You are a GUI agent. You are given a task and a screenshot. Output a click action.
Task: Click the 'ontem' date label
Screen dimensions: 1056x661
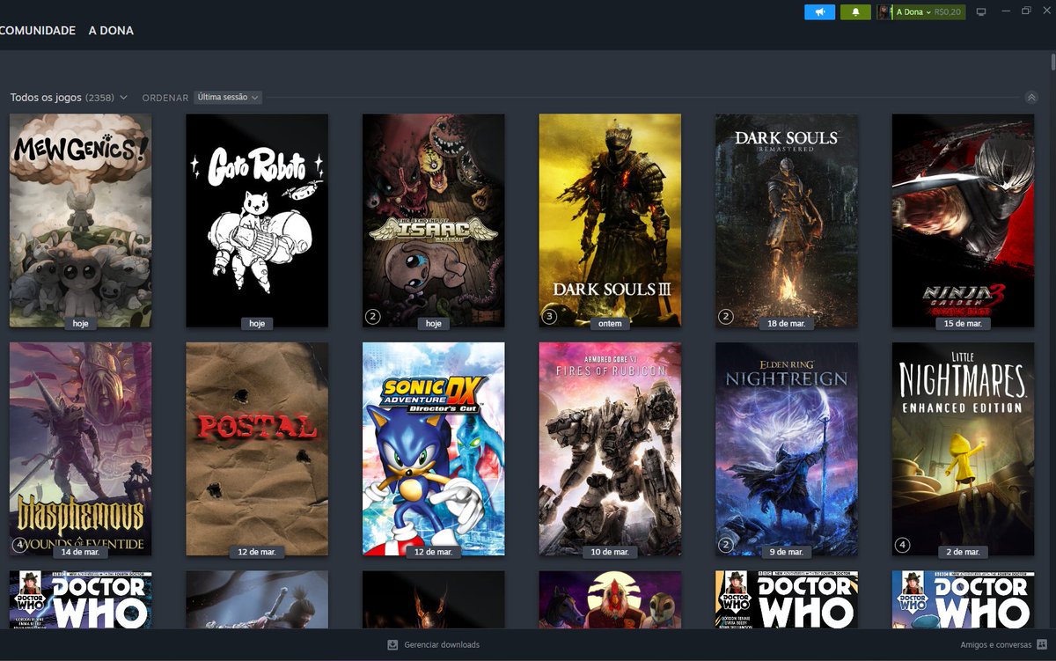click(610, 324)
